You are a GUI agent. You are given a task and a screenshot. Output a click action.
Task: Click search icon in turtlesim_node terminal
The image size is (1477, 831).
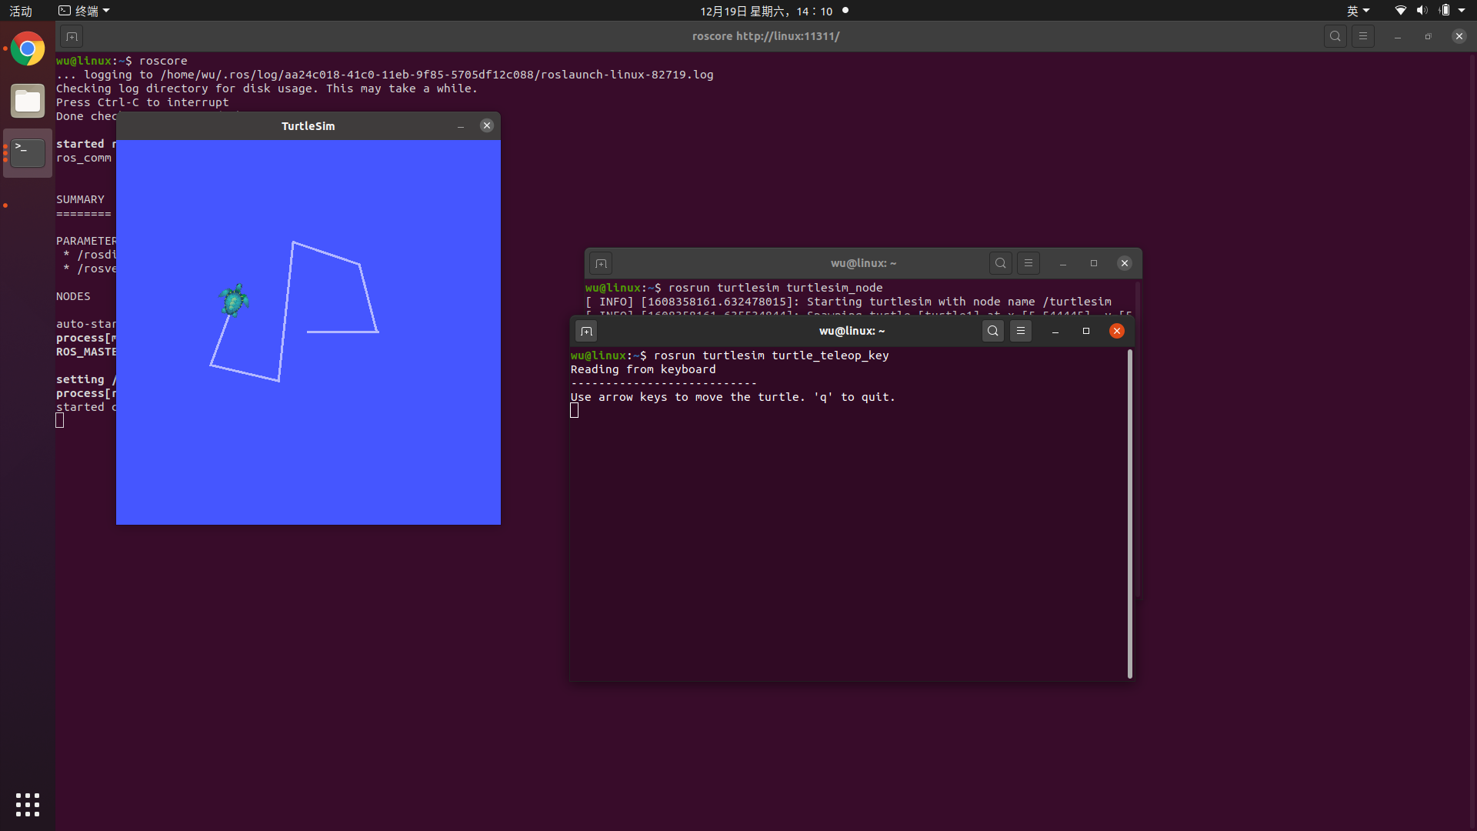1001,263
